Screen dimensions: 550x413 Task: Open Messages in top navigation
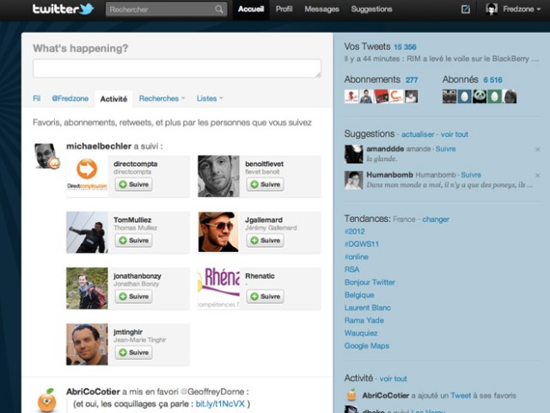[321, 9]
